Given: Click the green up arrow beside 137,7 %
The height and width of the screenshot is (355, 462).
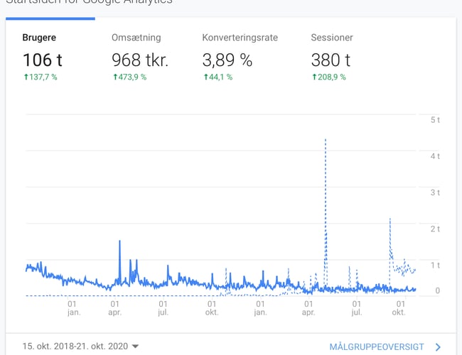Looking at the screenshot, I should pyautogui.click(x=26, y=77).
